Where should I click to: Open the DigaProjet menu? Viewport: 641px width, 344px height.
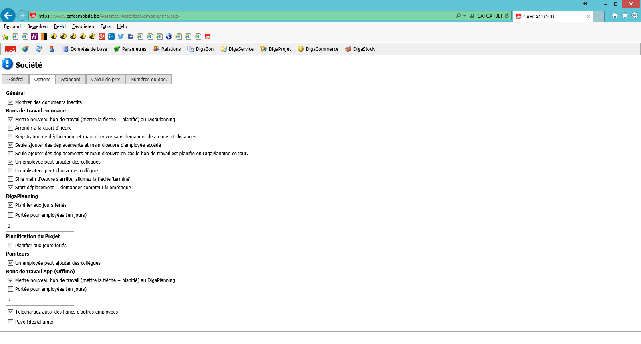tap(276, 49)
